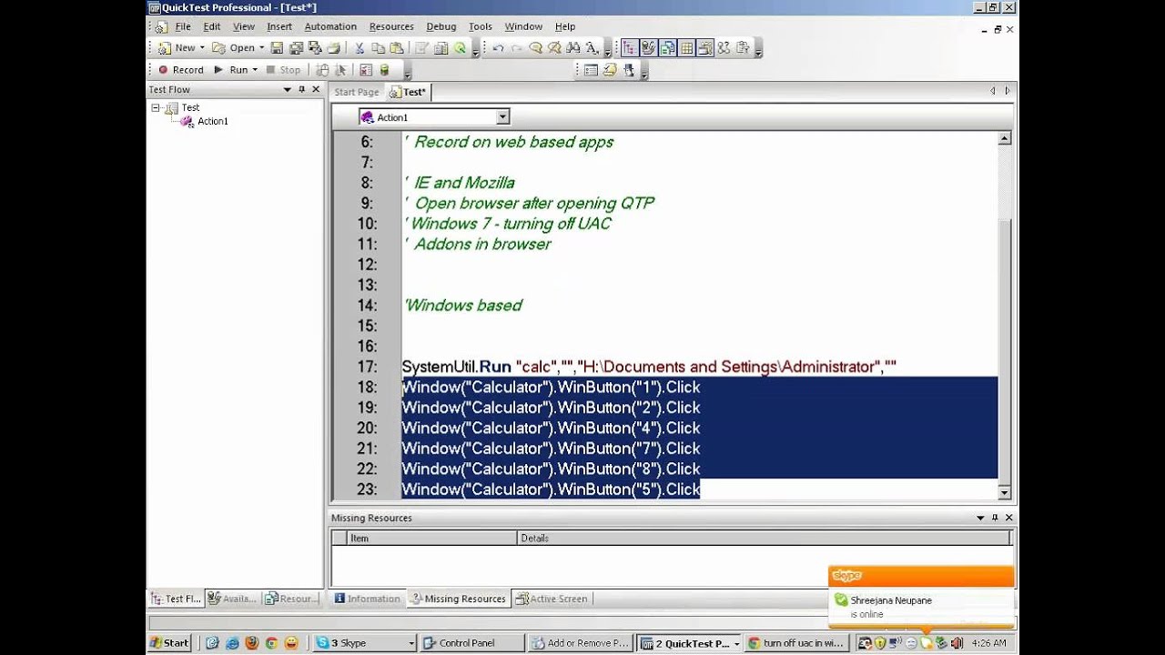1165x655 pixels.
Task: Click the Stop button
Action: [x=283, y=69]
